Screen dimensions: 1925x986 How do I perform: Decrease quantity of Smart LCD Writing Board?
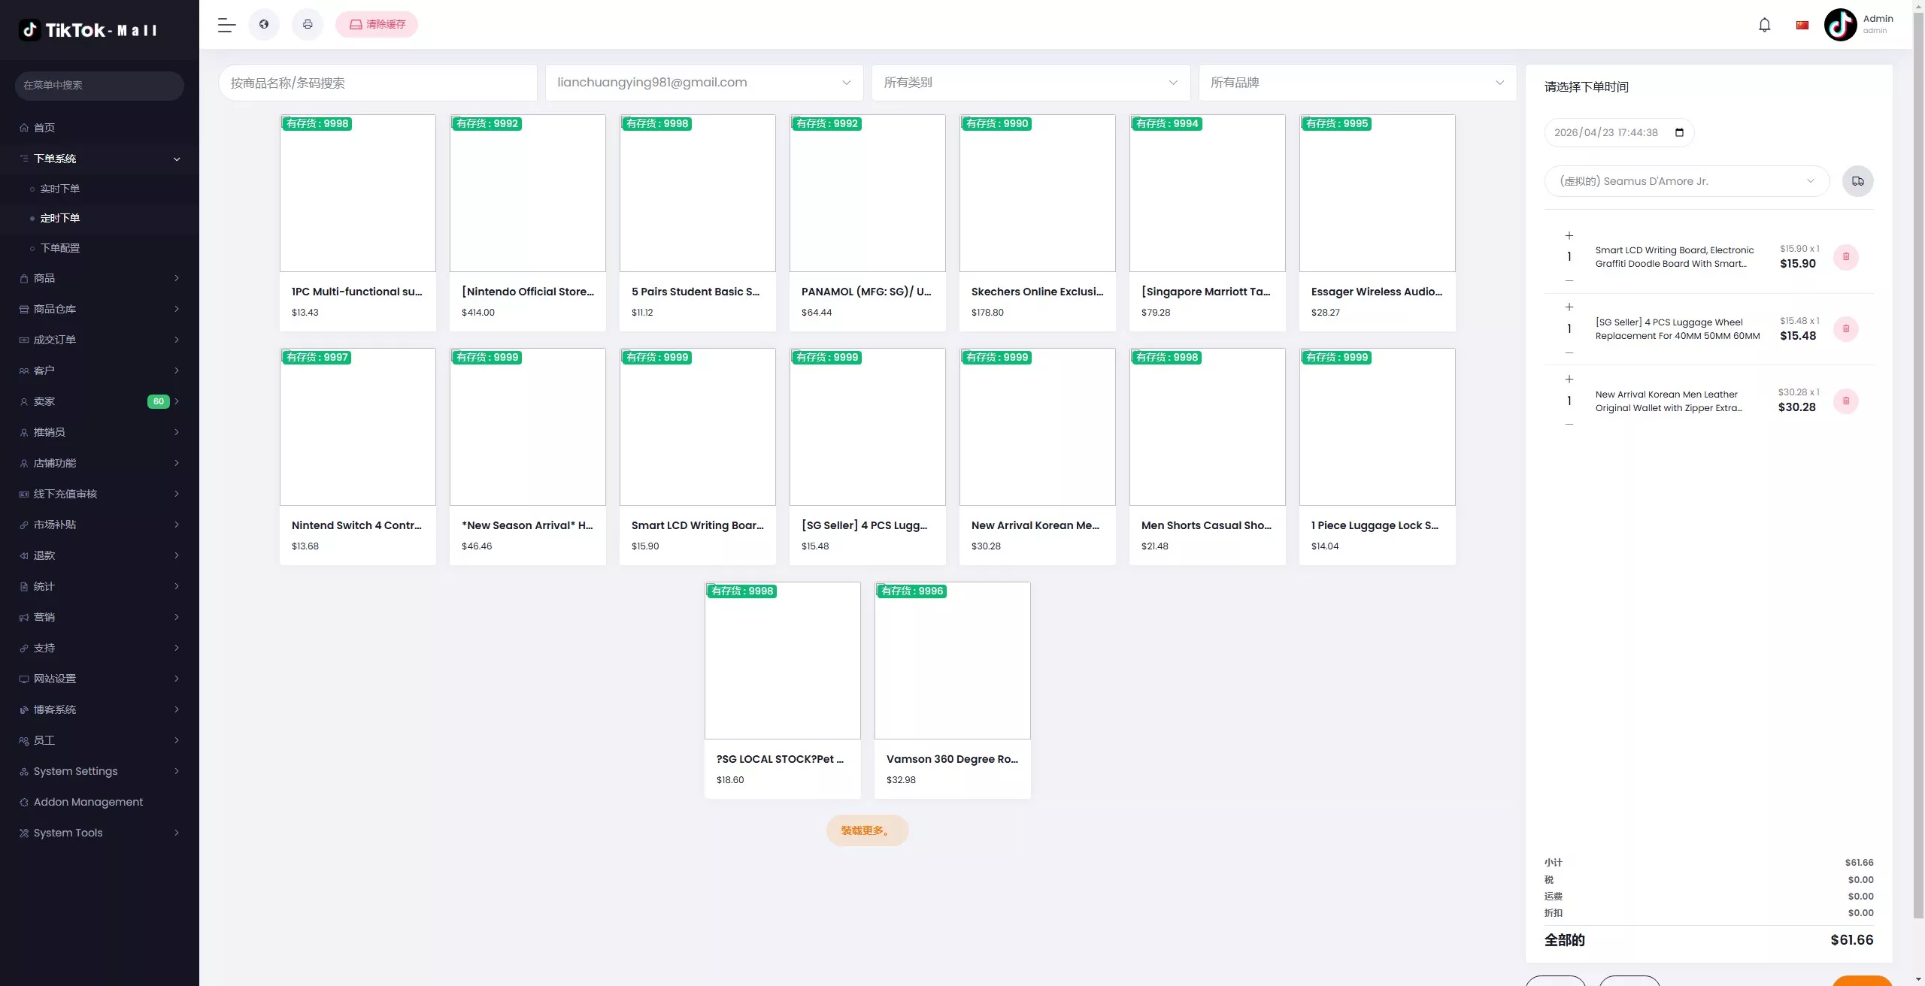click(x=1569, y=280)
